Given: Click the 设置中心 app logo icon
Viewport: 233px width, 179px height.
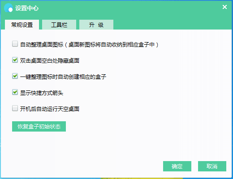Looking at the screenshot, I should coord(9,8).
